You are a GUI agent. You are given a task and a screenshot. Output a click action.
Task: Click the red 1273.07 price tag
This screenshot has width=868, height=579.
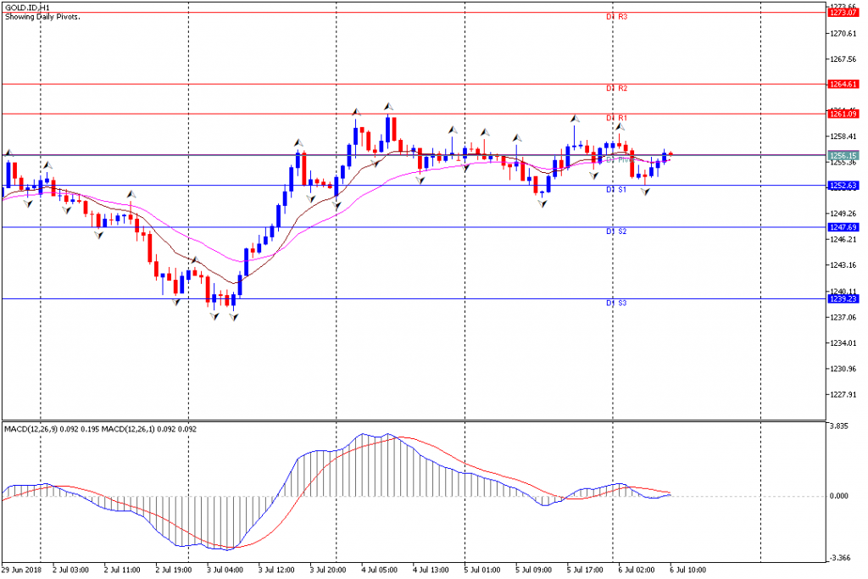point(843,12)
